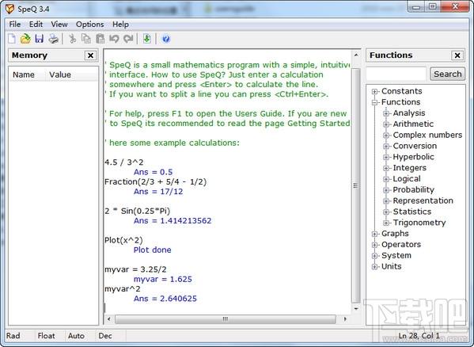The image size is (474, 347).
Task: Click the editor scroll down arrow
Action: click(356, 309)
